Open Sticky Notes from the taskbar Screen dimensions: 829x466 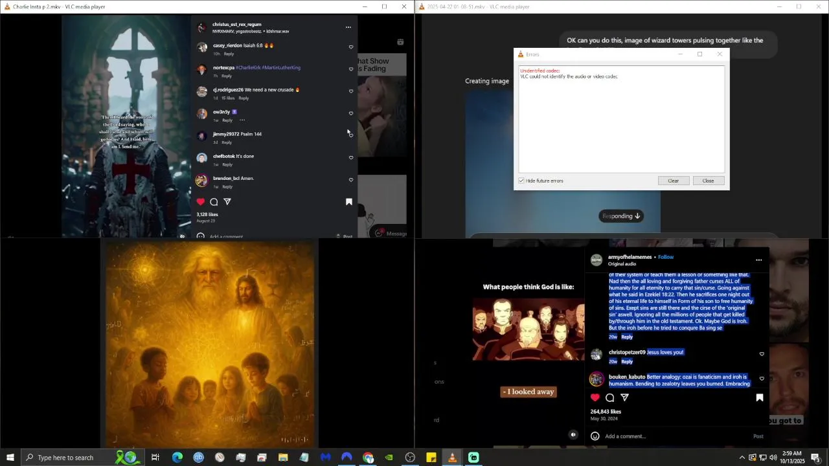point(431,458)
